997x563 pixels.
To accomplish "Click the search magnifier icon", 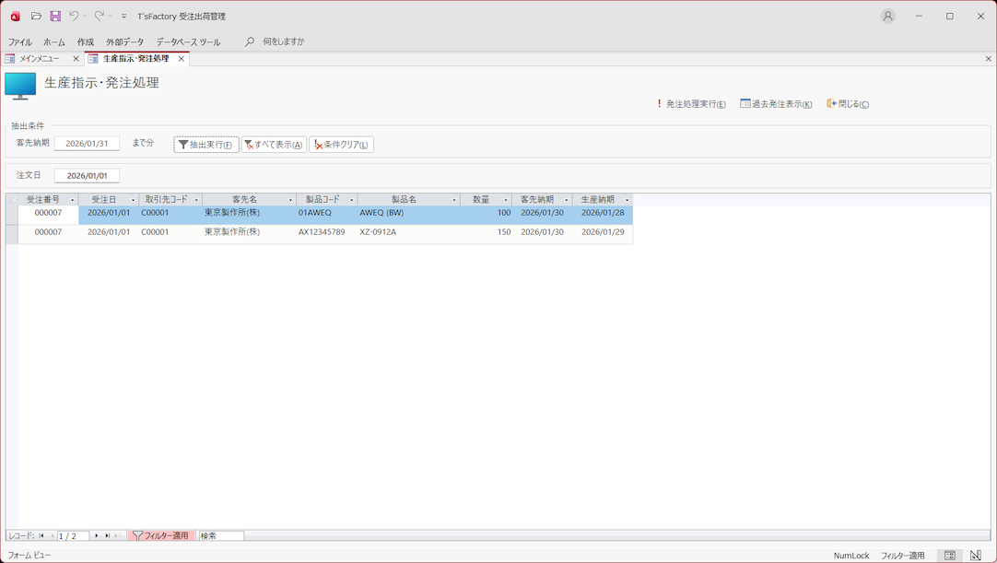I will 250,41.
